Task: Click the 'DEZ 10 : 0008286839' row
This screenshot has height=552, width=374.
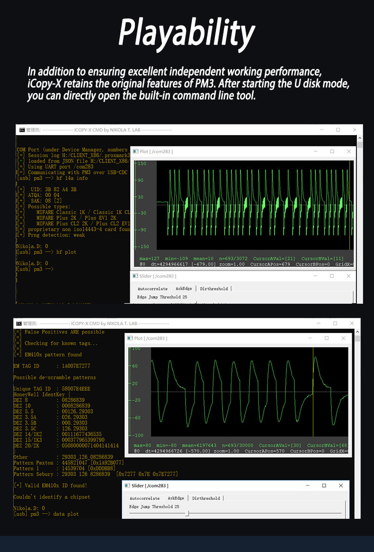Action: coord(52,406)
